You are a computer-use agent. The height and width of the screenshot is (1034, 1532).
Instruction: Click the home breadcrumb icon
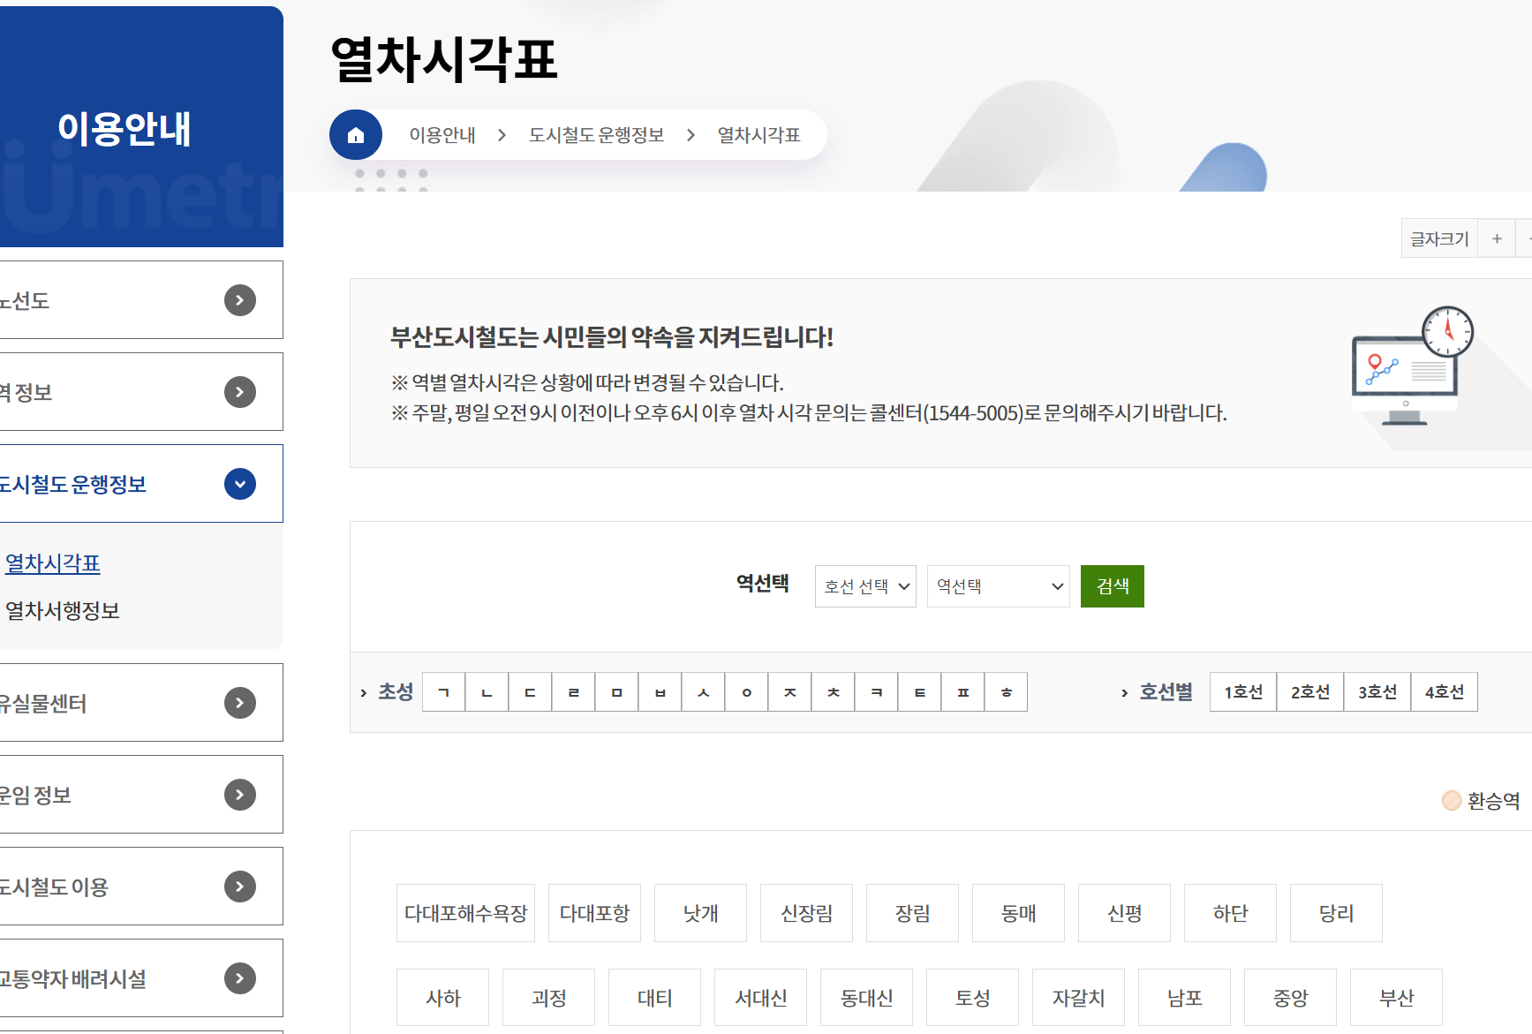(x=356, y=134)
